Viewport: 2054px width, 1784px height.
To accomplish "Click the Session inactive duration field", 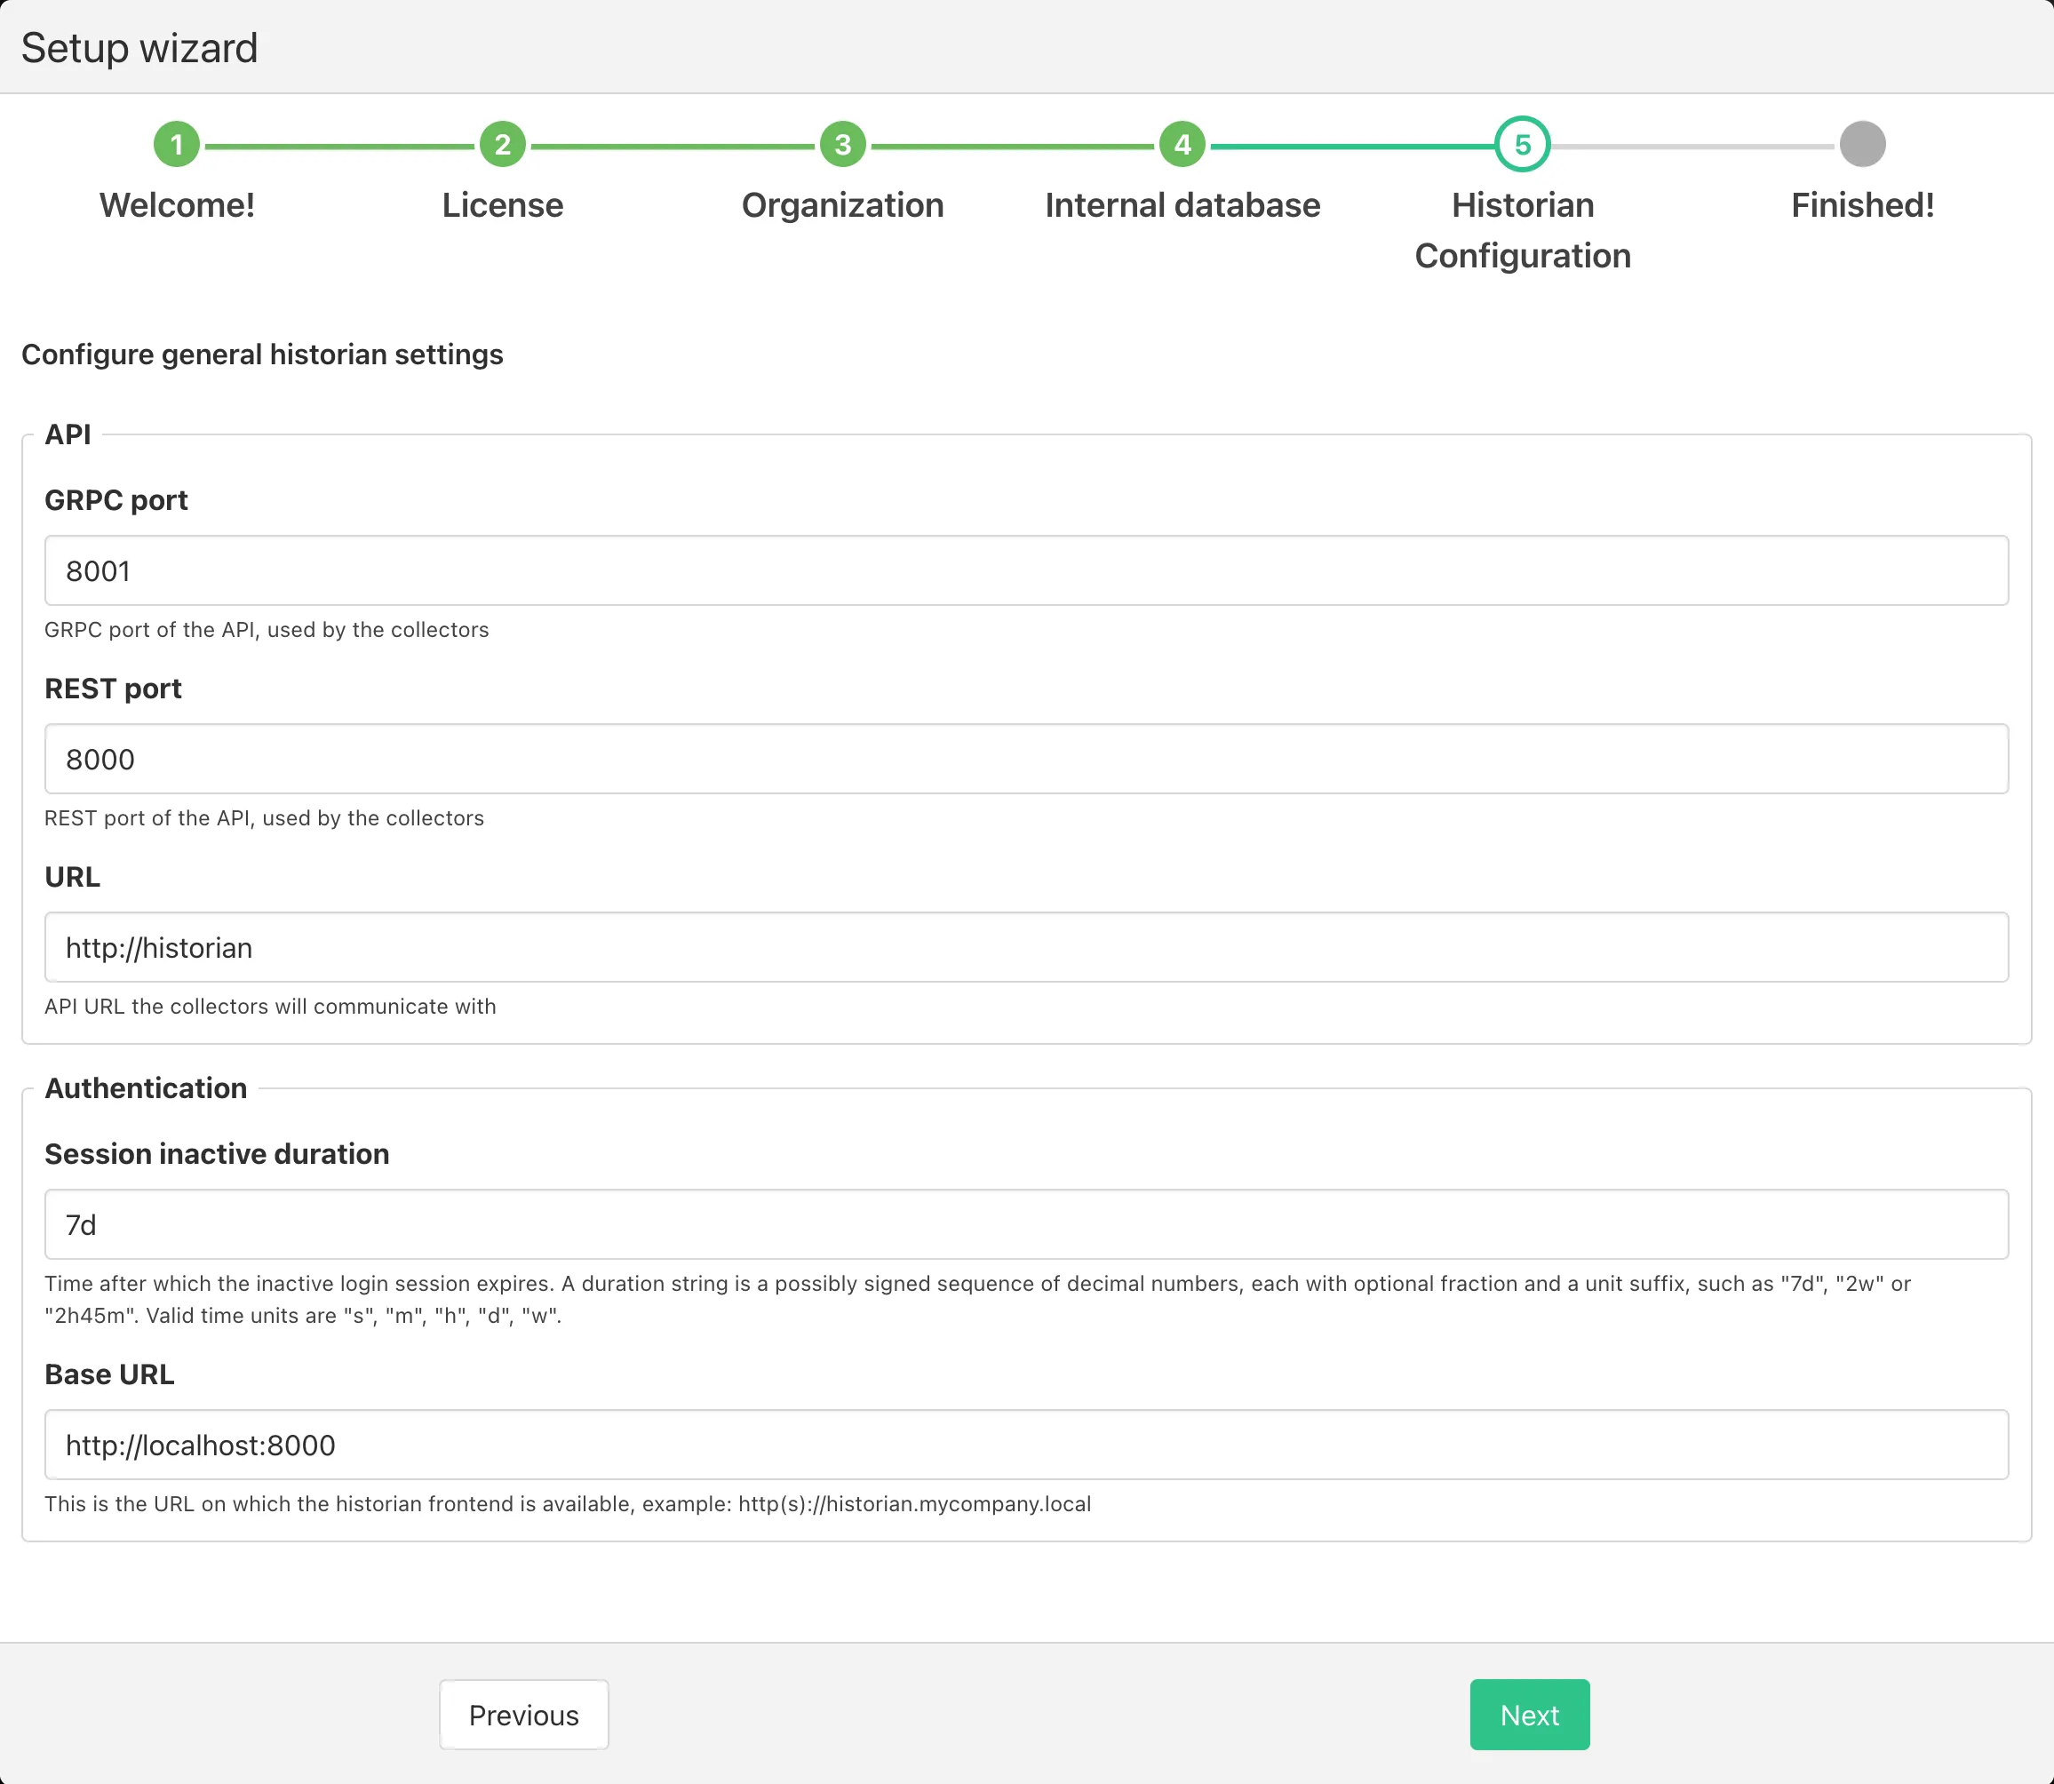I will point(1026,1224).
